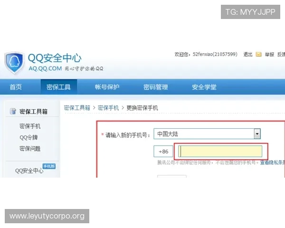
Task: Click the QQ Security Center shield logo
Action: pyautogui.click(x=15, y=63)
